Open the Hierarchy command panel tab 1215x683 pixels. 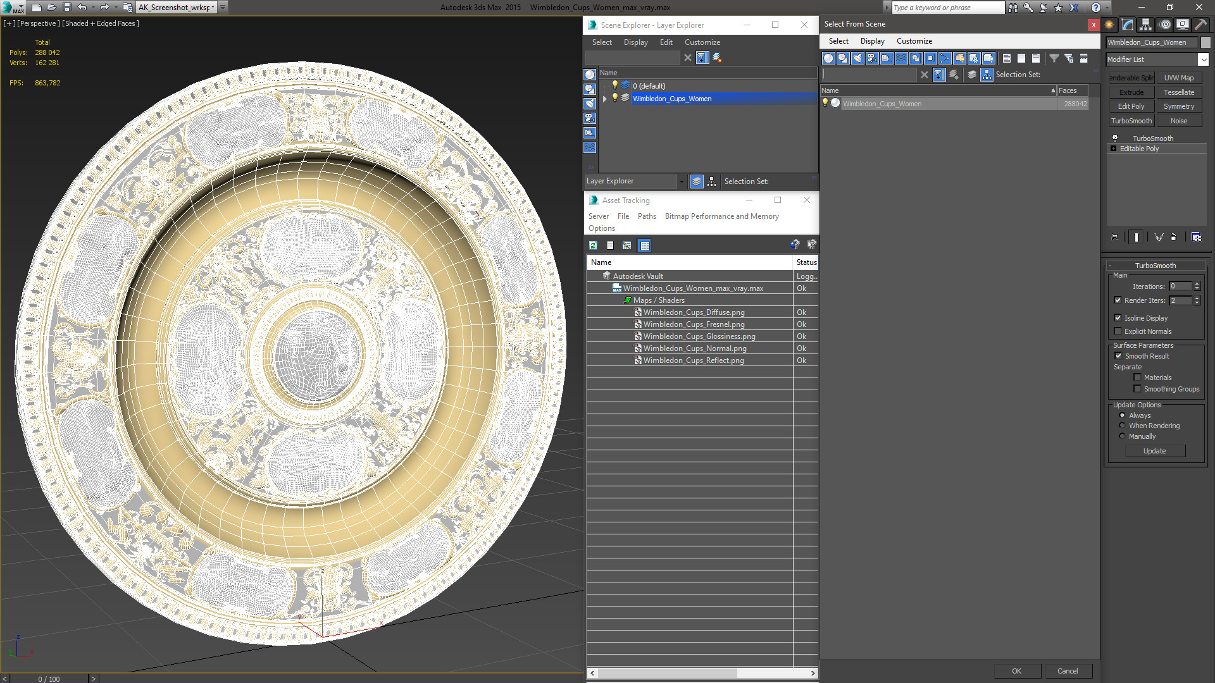(x=1146, y=25)
